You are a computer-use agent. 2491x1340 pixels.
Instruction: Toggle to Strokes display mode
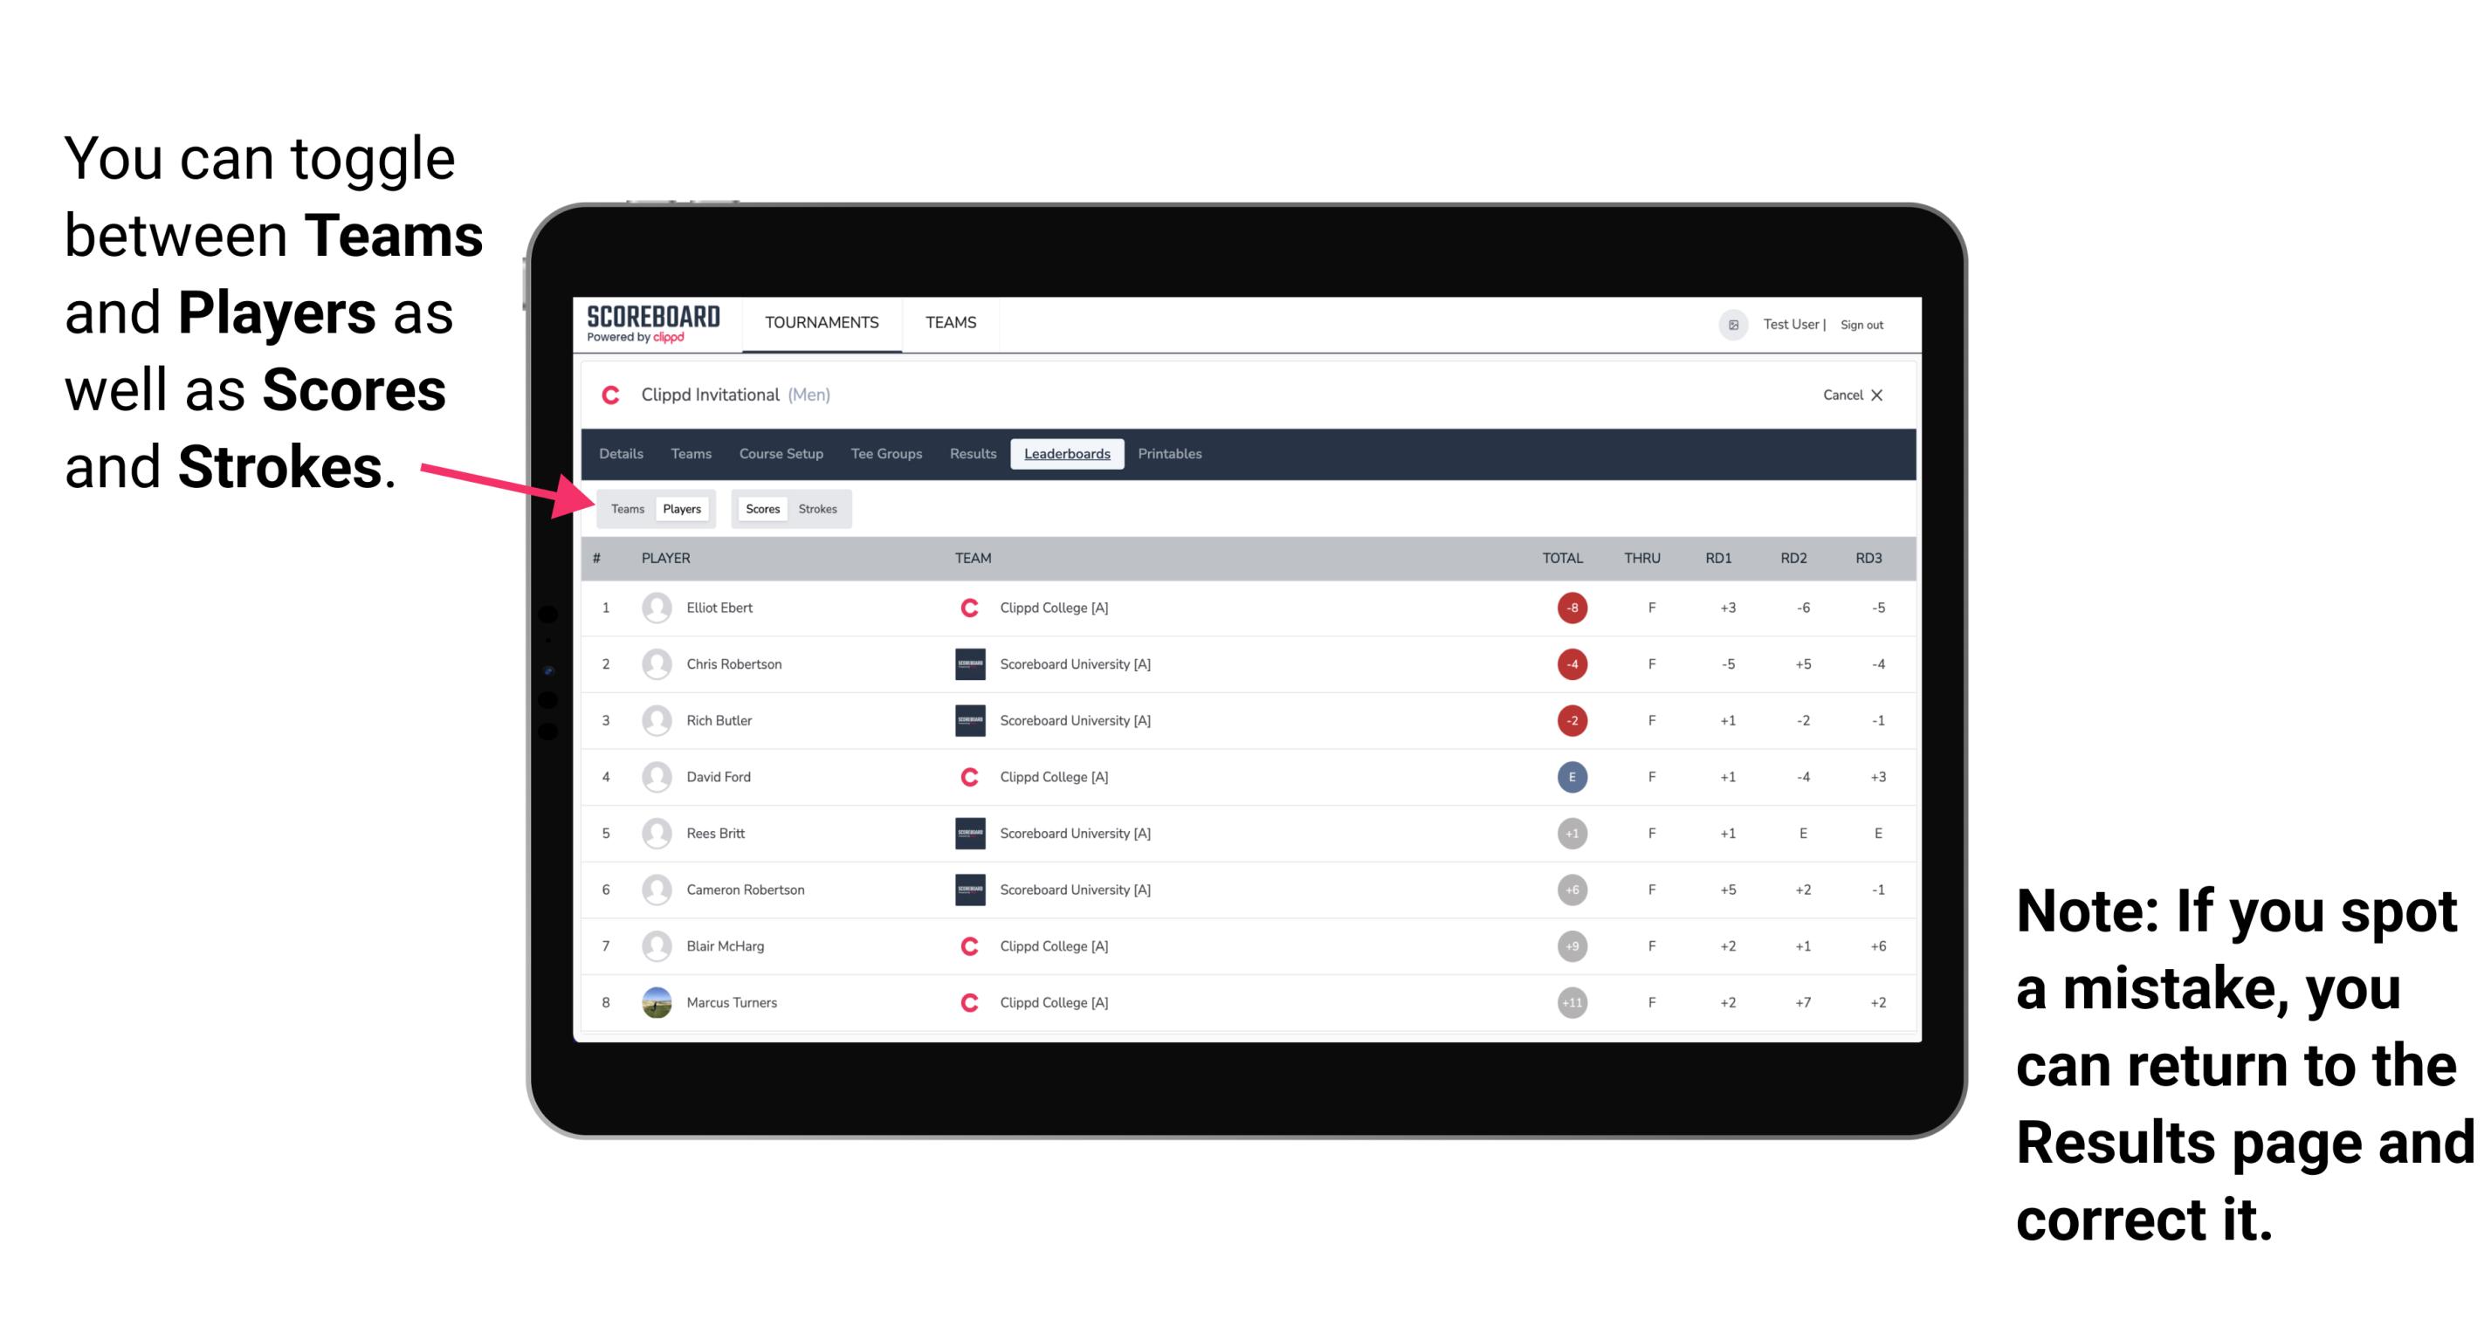(816, 508)
